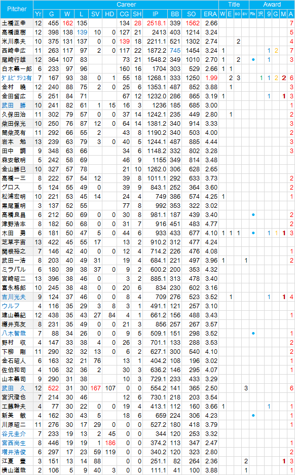Click the Title group header
The width and height of the screenshot is (295, 475).
pyautogui.click(x=234, y=5)
